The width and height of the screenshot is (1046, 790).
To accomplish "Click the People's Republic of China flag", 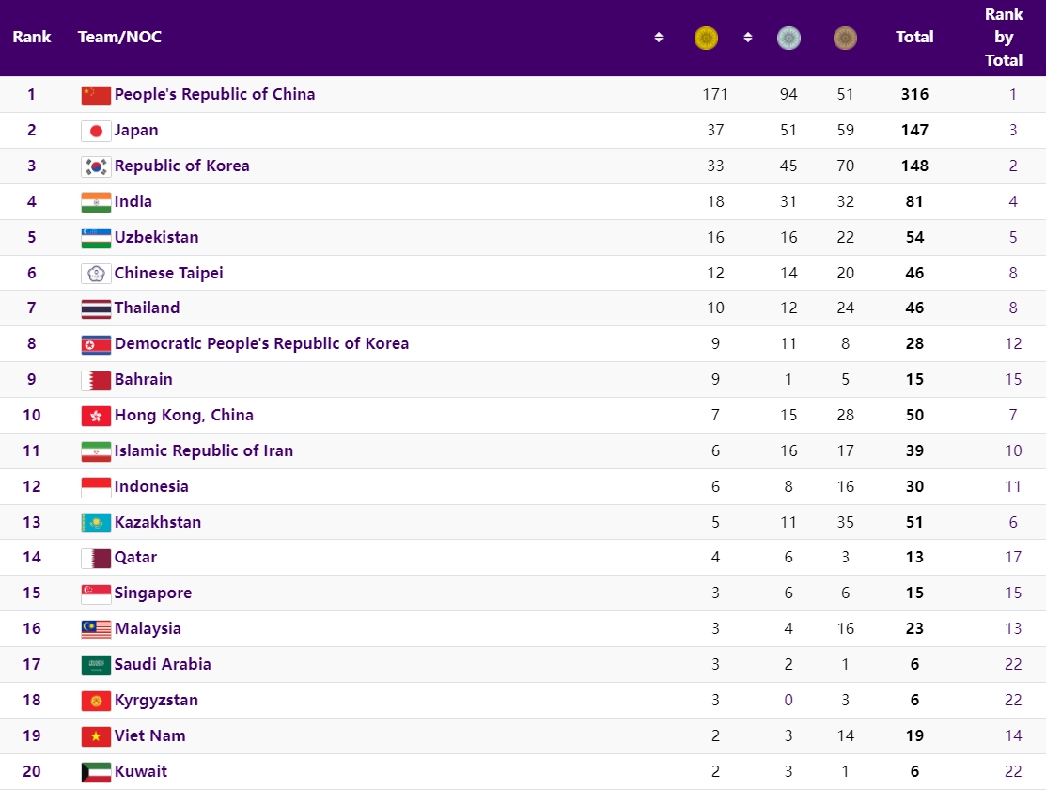I will (96, 96).
